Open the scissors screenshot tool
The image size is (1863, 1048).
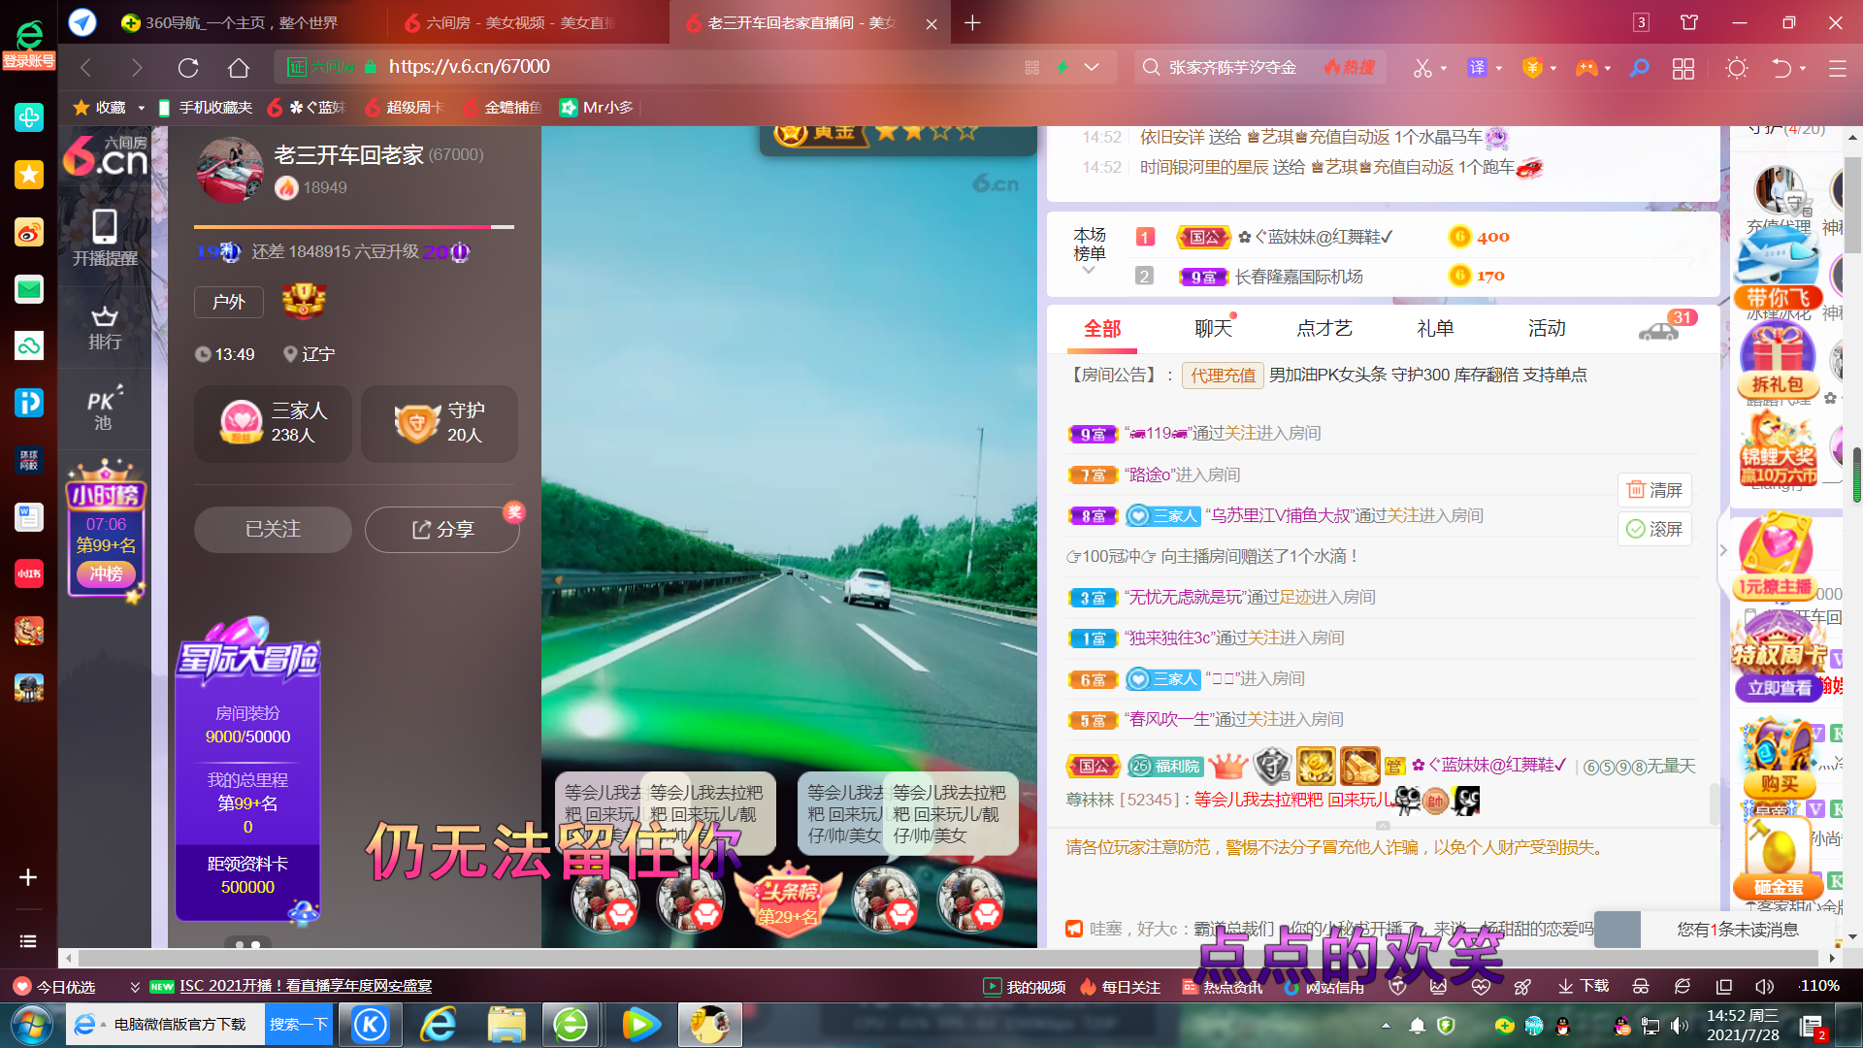(1422, 67)
